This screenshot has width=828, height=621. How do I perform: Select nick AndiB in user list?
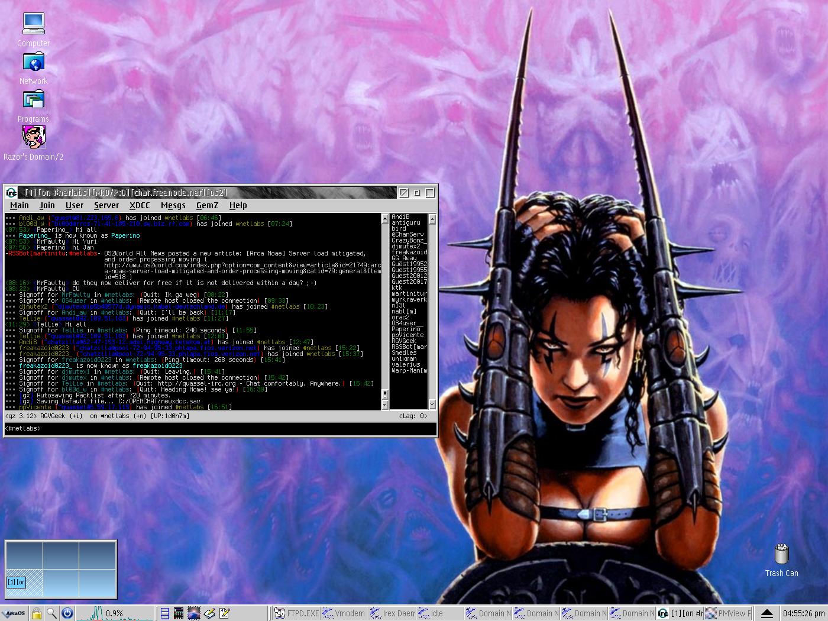coord(400,217)
